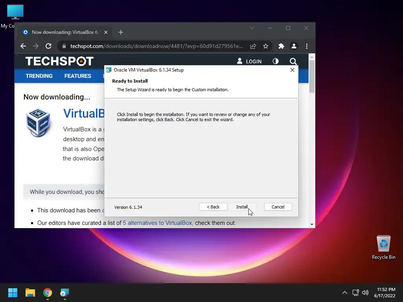Open the TRENDING menu on TechSpot

click(39, 76)
